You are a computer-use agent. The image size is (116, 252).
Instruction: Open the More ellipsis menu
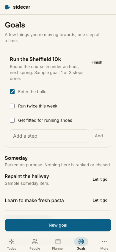click(104, 241)
